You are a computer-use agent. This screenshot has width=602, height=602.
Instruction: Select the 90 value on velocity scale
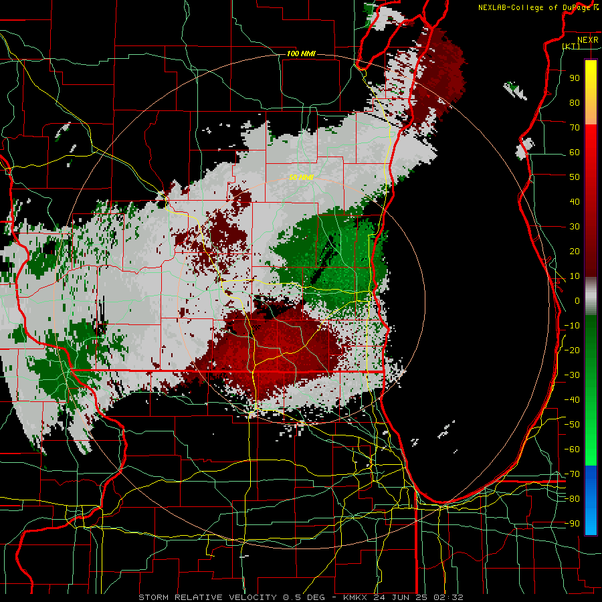tap(575, 78)
